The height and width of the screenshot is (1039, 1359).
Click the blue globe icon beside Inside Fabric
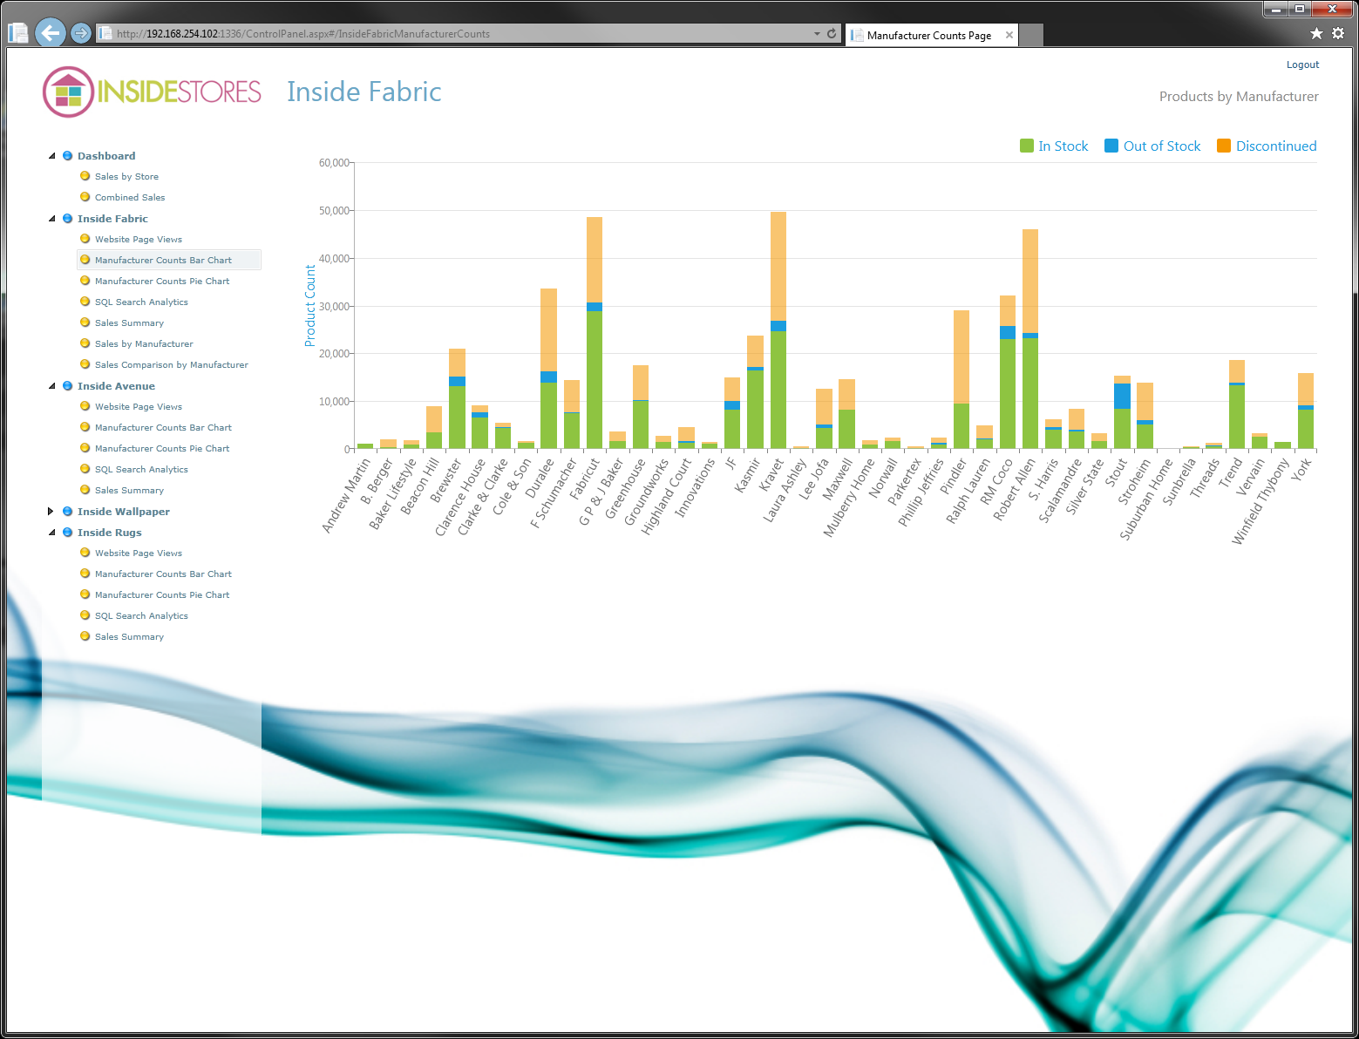(x=67, y=219)
